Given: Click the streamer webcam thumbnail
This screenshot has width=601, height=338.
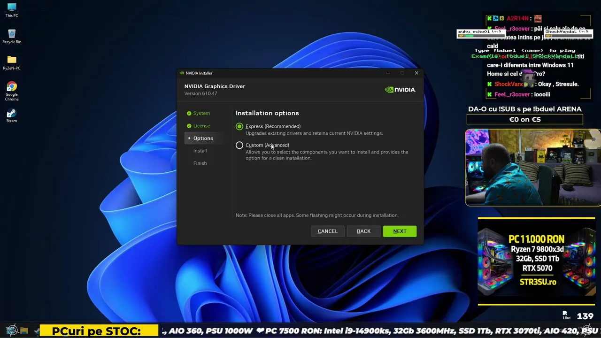Looking at the screenshot, I should pyautogui.click(x=533, y=168).
